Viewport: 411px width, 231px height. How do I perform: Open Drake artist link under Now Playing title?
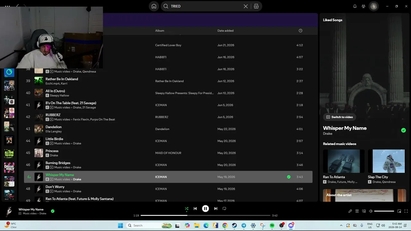tap(328, 133)
